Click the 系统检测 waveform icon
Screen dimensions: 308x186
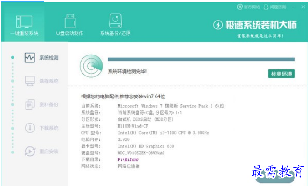[x=30, y=58]
